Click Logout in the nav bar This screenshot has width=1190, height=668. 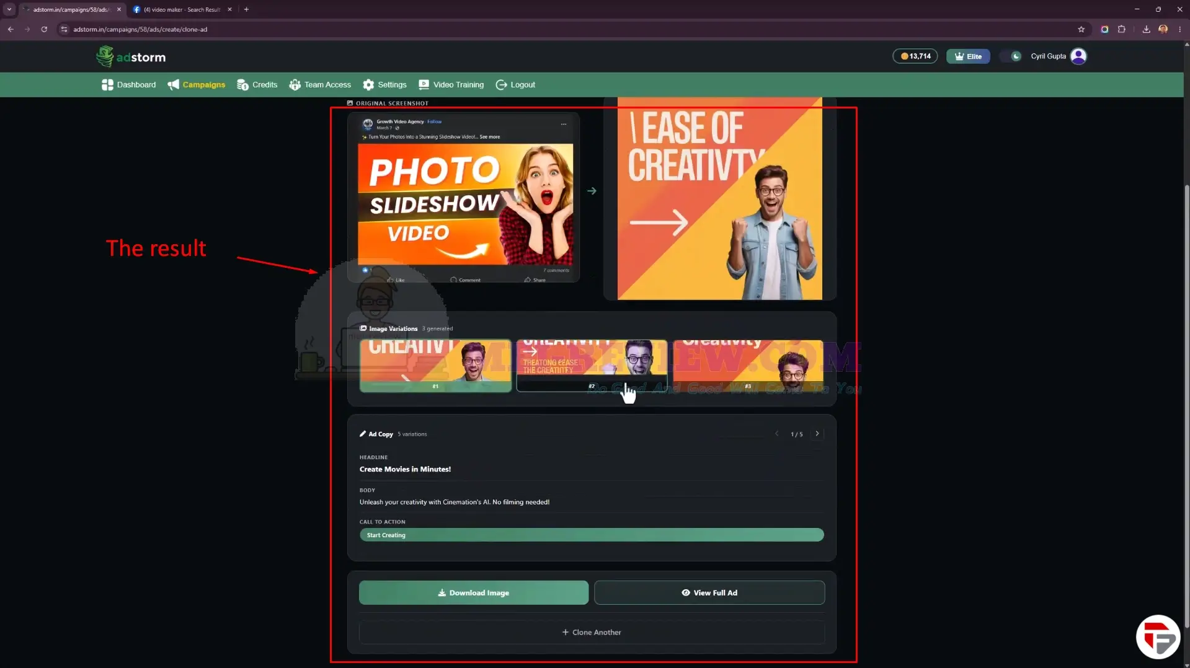pos(515,85)
